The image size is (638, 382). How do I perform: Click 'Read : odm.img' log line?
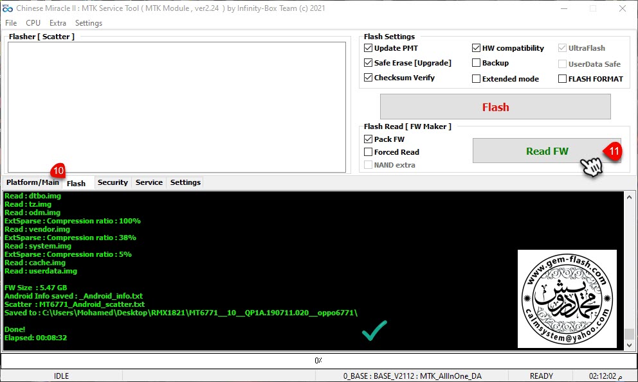tap(32, 213)
